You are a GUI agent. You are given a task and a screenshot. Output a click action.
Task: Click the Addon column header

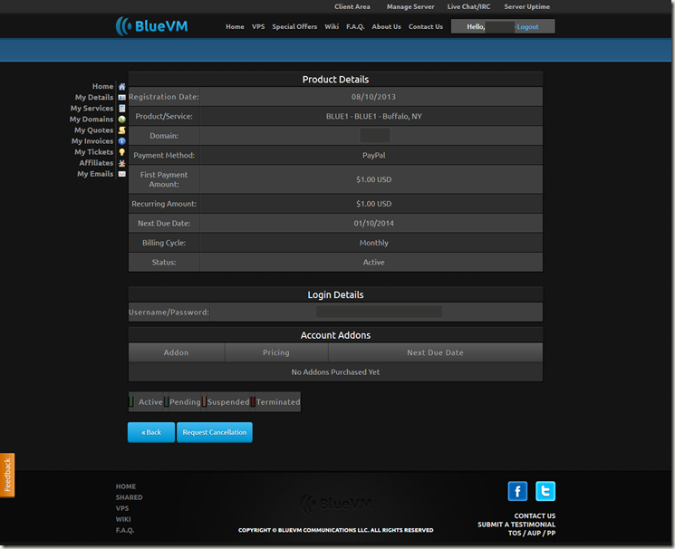[176, 352]
